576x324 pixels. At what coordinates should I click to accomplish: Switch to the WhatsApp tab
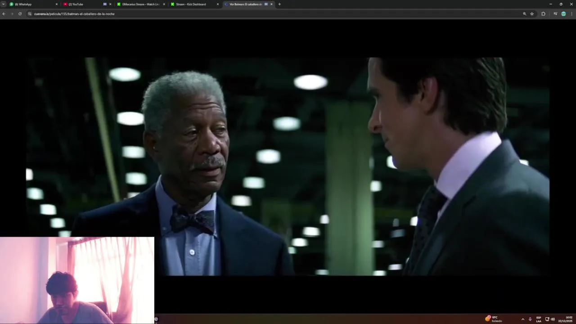[33, 4]
